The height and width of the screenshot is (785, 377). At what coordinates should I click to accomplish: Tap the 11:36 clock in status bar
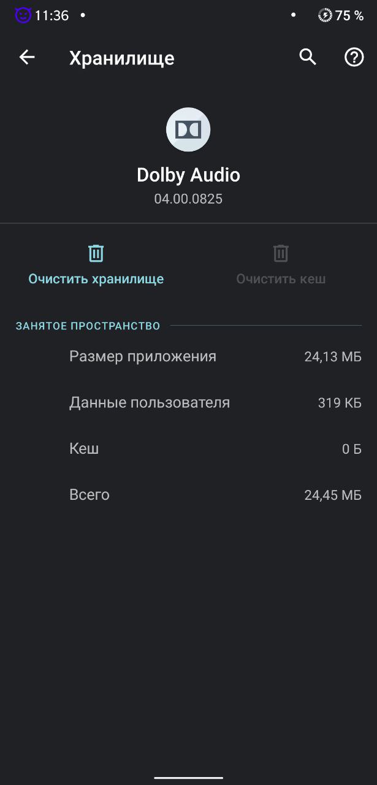click(x=51, y=15)
